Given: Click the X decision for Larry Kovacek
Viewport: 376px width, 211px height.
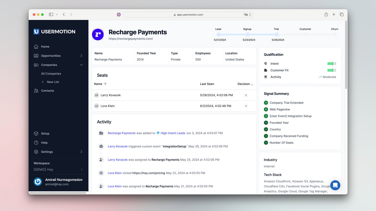Looking at the screenshot, I should [246, 95].
